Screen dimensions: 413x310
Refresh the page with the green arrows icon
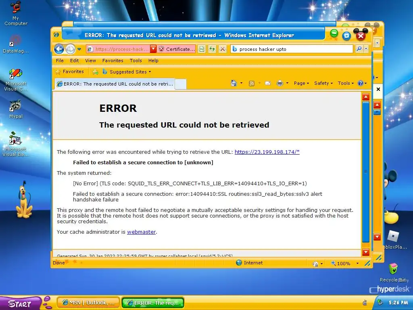click(x=212, y=49)
